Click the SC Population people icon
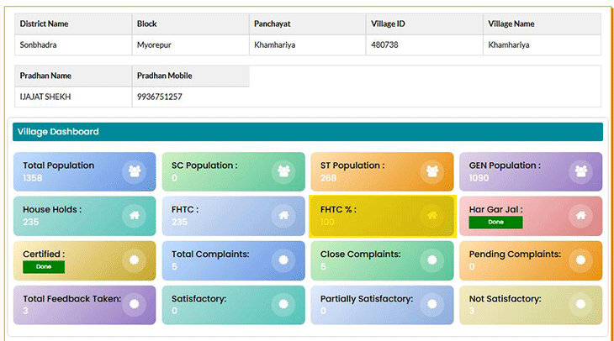Screen dimensions: 614x341 click(x=283, y=171)
